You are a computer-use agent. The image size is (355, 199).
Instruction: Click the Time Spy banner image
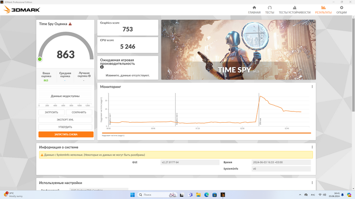coord(238,50)
